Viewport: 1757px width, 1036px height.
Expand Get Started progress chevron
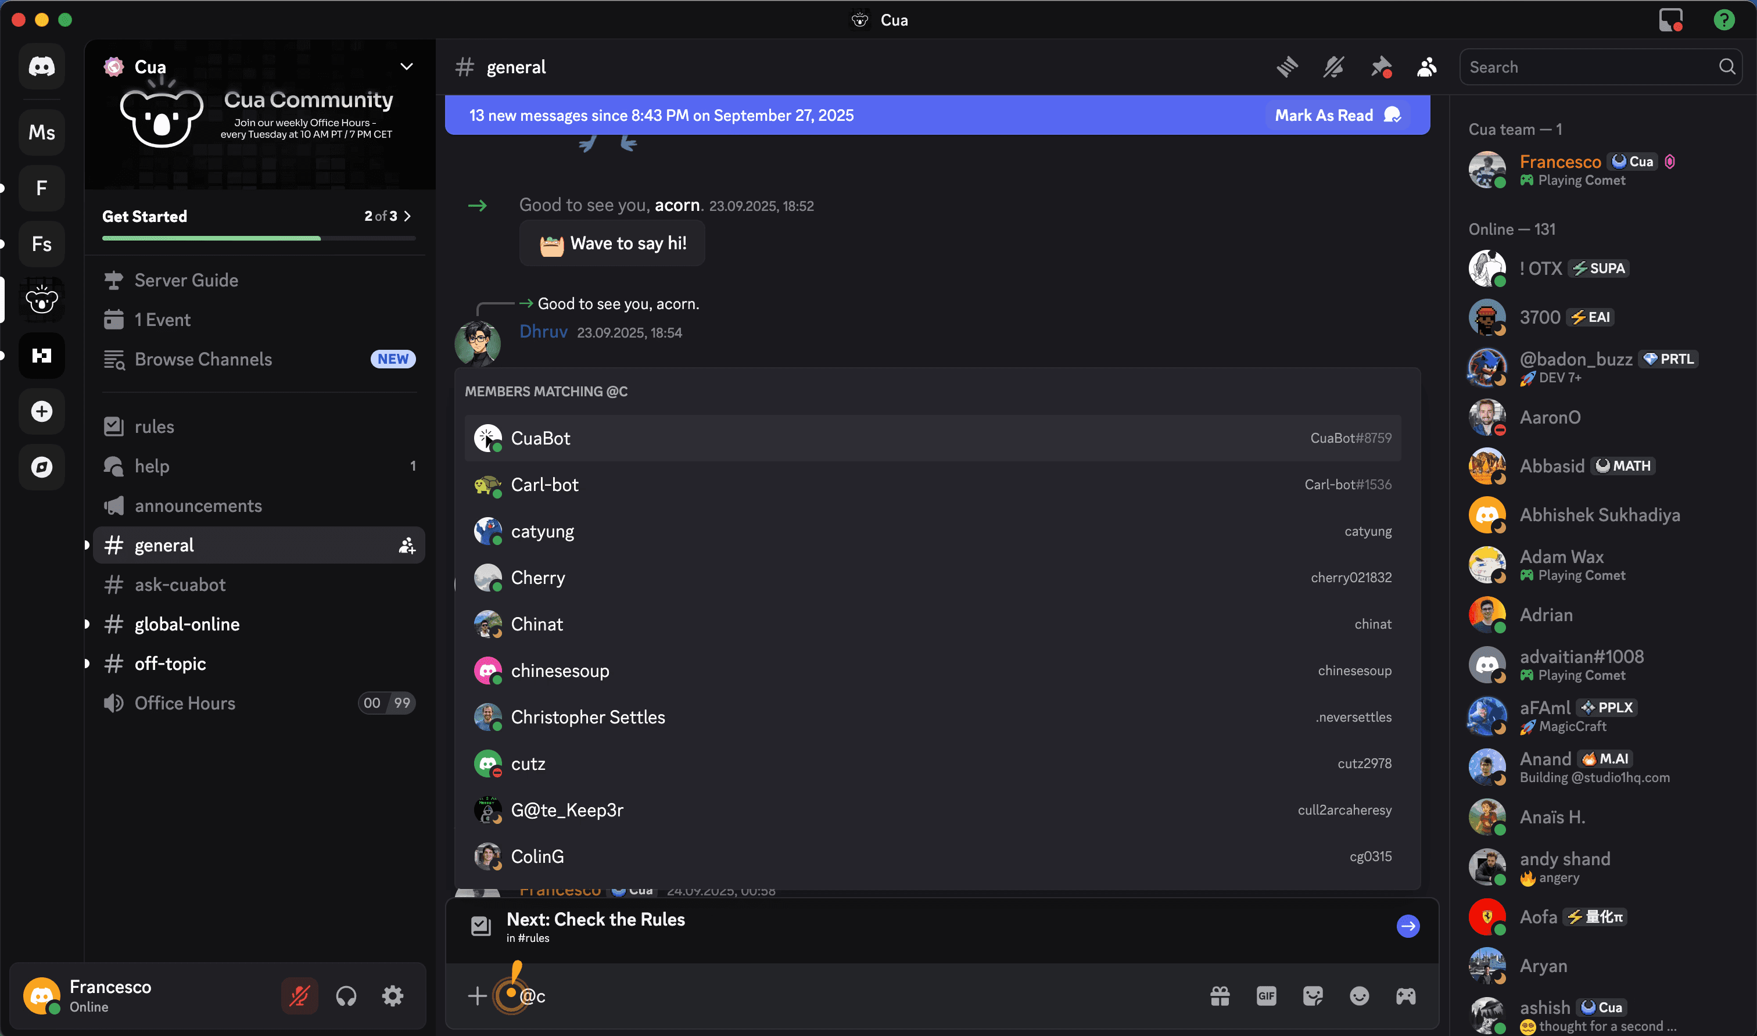pos(408,216)
